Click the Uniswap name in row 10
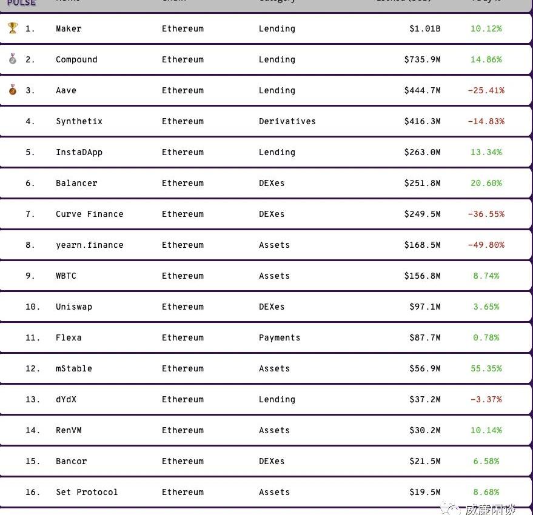 coord(74,307)
